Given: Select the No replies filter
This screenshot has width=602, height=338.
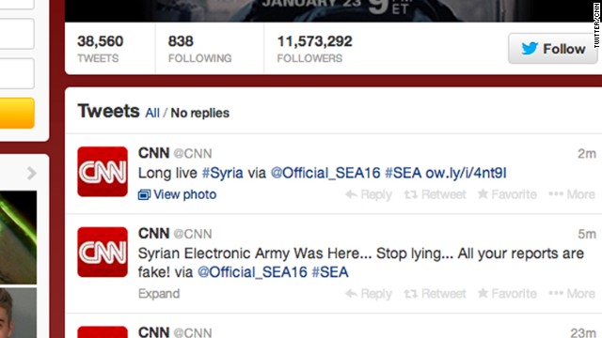Looking at the screenshot, I should click(200, 113).
